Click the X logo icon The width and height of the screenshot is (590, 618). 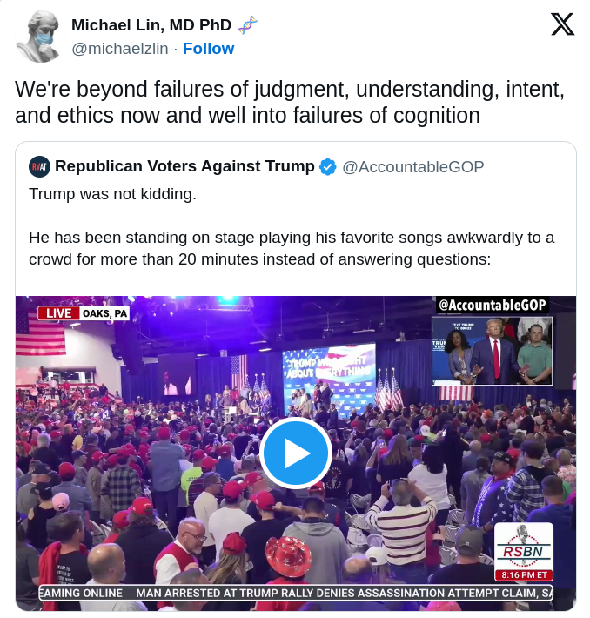(x=562, y=24)
